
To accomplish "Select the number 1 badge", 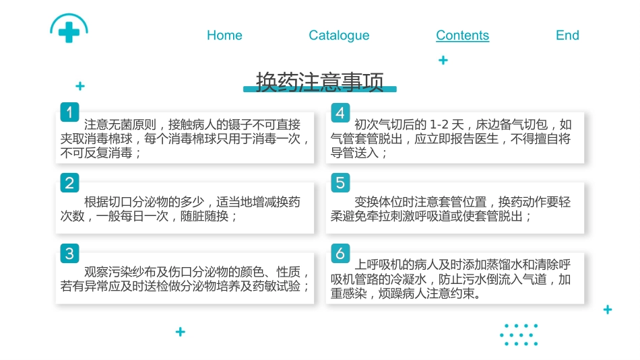I will click(x=69, y=112).
